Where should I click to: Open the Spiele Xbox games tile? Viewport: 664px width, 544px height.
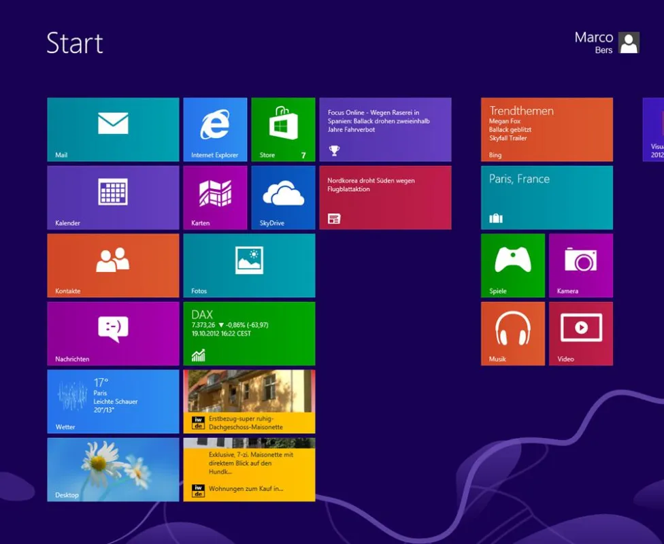(x=513, y=265)
